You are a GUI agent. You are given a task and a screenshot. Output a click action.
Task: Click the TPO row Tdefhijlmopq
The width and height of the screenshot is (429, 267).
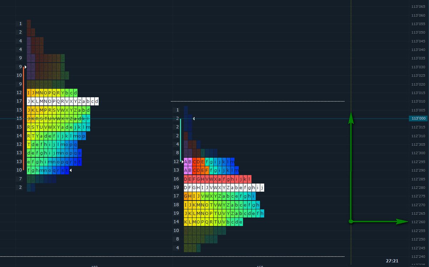point(52,144)
